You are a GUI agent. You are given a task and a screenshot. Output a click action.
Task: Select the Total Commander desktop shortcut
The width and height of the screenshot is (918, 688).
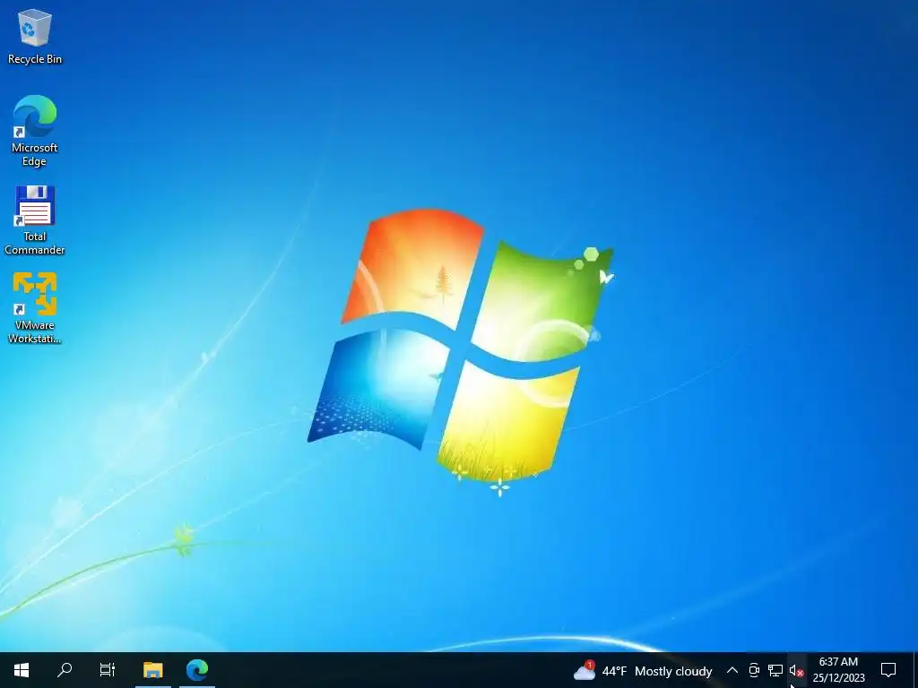(35, 220)
